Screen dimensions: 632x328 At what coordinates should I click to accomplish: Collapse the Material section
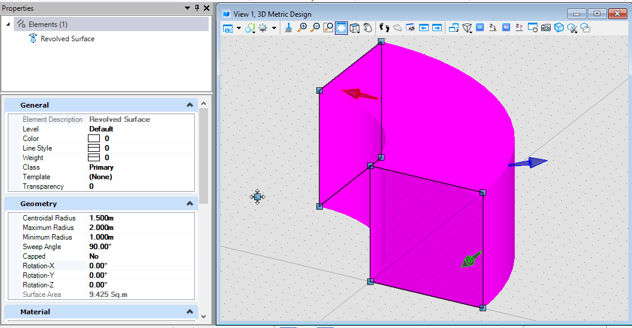[190, 312]
